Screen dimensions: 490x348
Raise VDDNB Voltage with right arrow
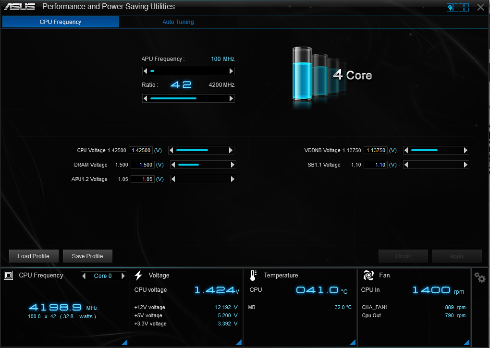(x=465, y=150)
